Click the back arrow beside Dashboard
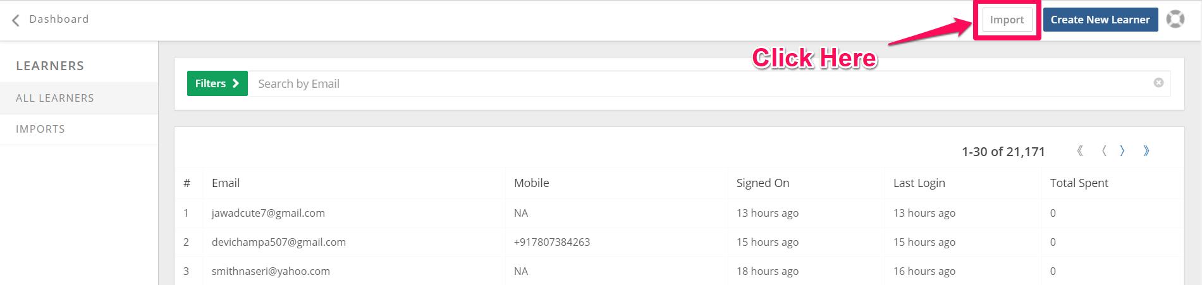 tap(16, 20)
